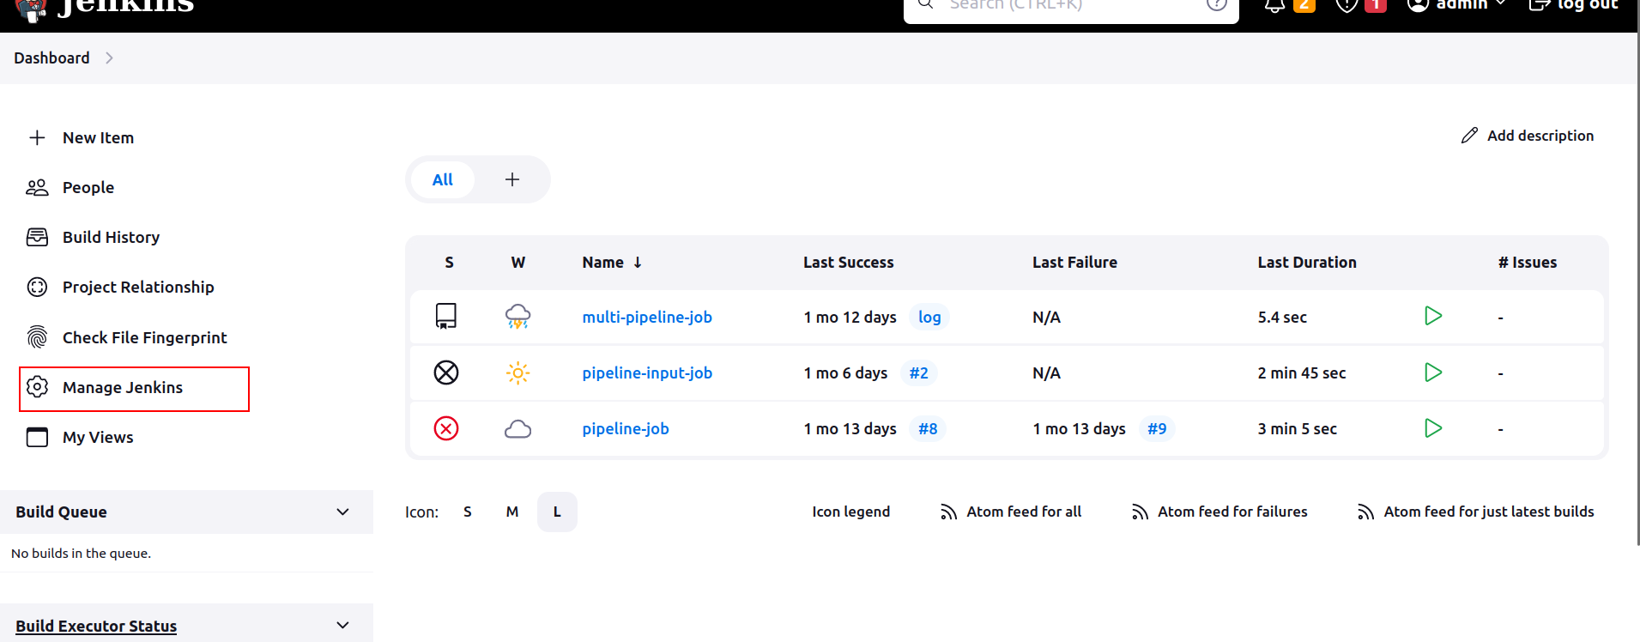Click the pipeline-input-job sunny weather icon
Image resolution: width=1640 pixels, height=642 pixels.
tap(518, 372)
